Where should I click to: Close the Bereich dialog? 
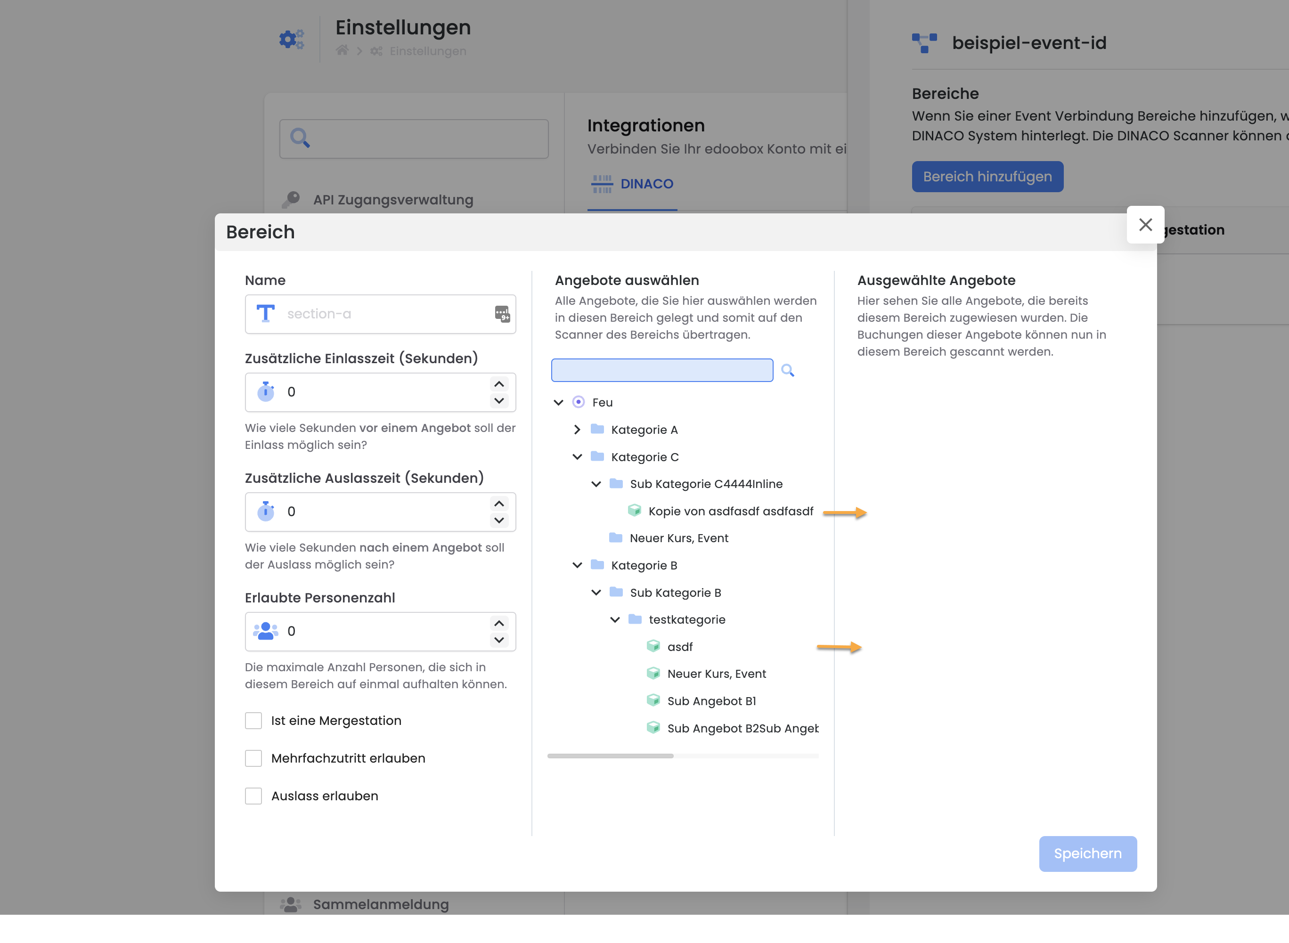click(1145, 225)
